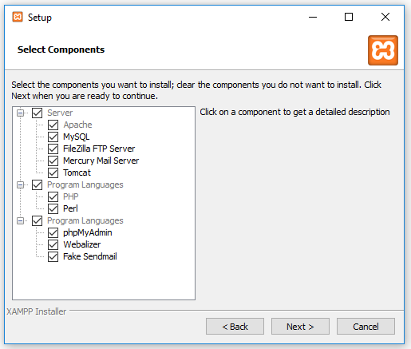Select the MySQL label for description
The image size is (411, 349).
coord(76,137)
